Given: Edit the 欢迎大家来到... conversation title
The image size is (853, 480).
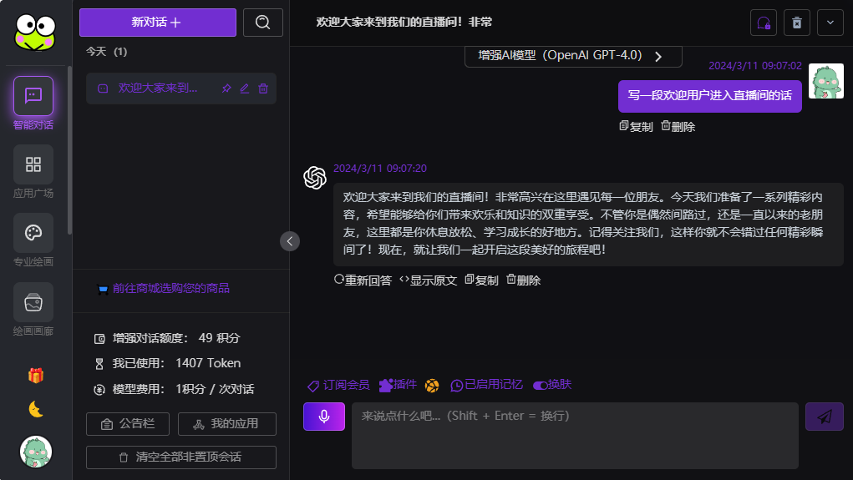Looking at the screenshot, I should tap(245, 88).
